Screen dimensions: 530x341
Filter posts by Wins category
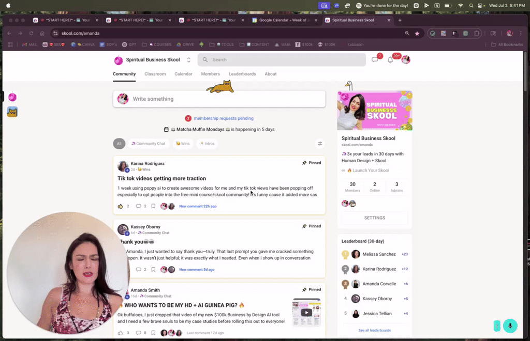pos(183,143)
